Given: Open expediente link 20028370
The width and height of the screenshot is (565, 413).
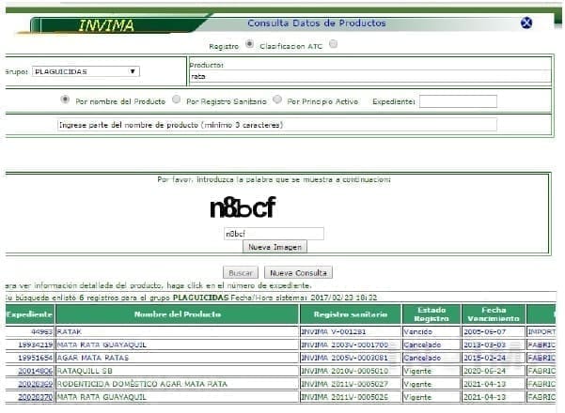Looking at the screenshot, I should coord(36,397).
